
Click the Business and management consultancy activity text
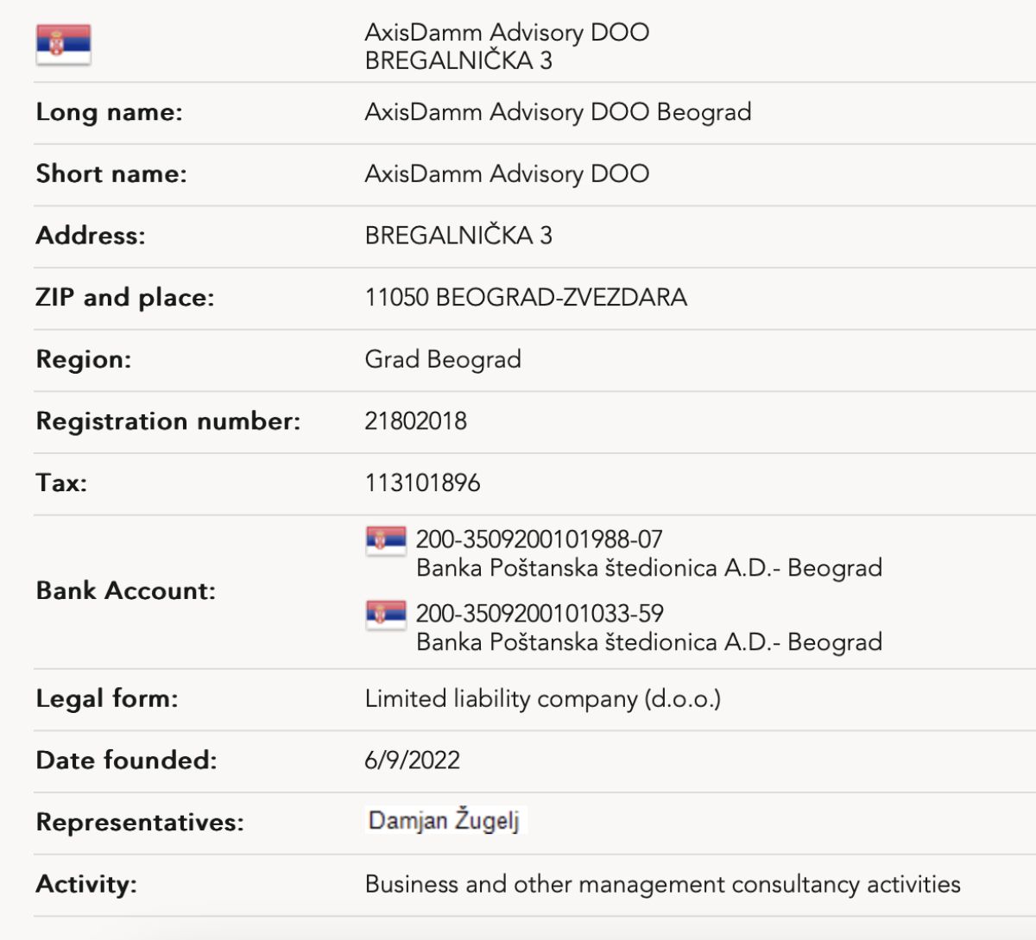coord(662,885)
